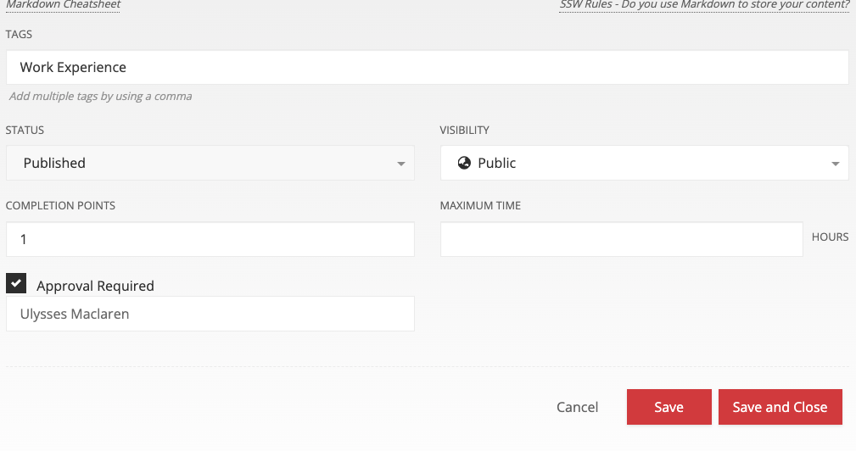Image resolution: width=856 pixels, height=451 pixels.
Task: Click the Status dropdown caret arrow
Action: tap(401, 164)
